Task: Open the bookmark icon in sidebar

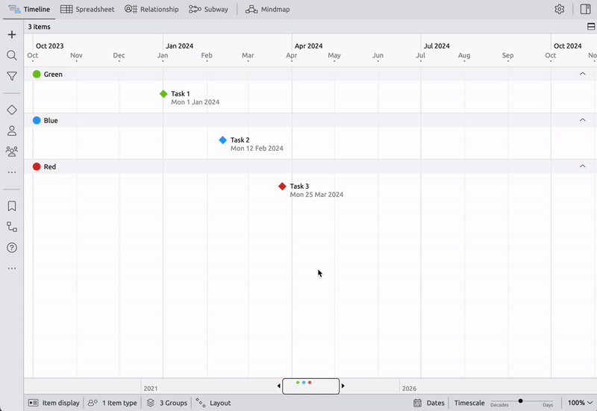Action: point(12,207)
